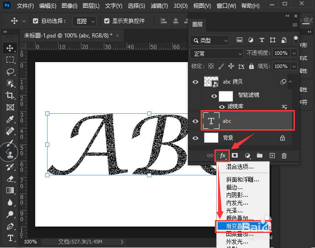Select the Eraser tool

point(10,179)
